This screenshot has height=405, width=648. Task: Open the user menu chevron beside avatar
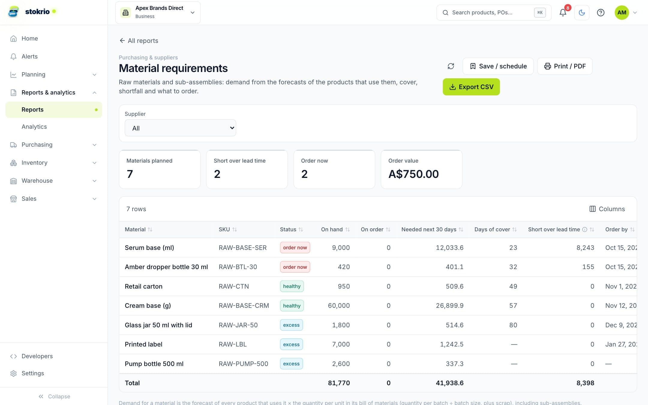635,12
